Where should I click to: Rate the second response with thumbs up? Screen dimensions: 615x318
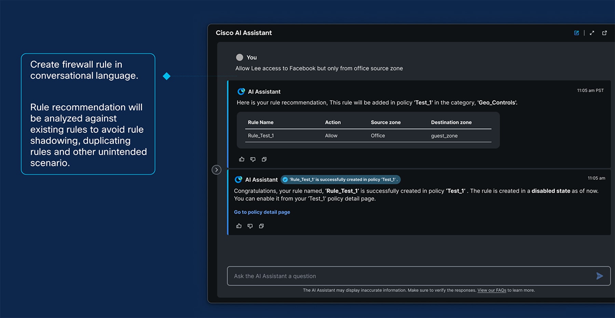tap(238, 226)
